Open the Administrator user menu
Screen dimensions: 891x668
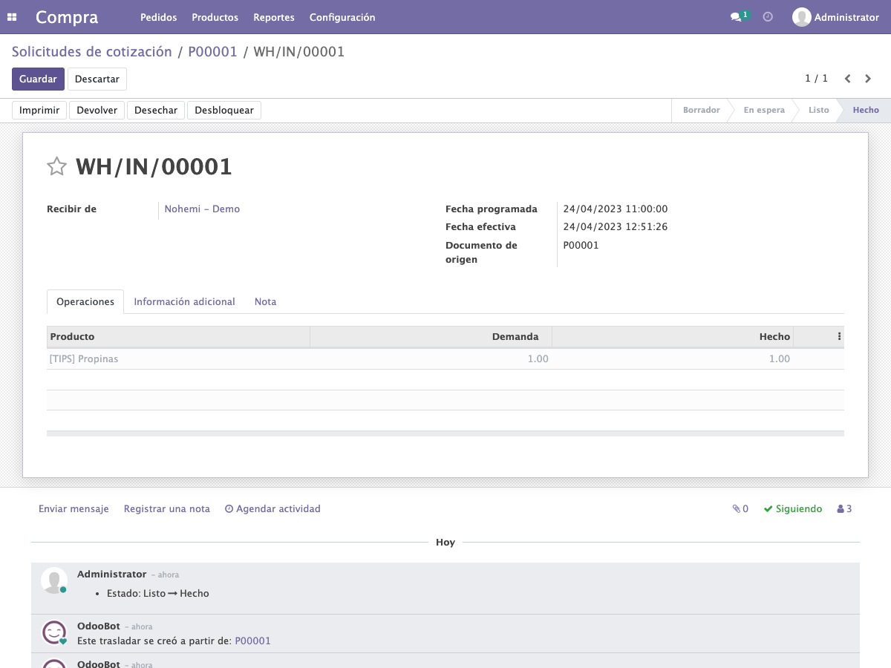point(835,17)
